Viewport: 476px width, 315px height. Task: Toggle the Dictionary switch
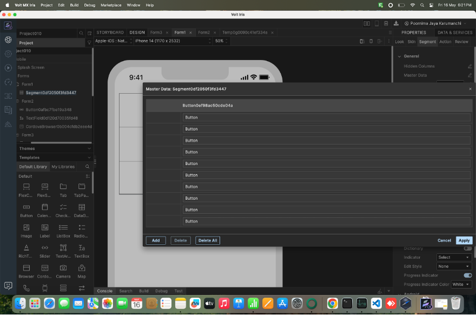467,248
